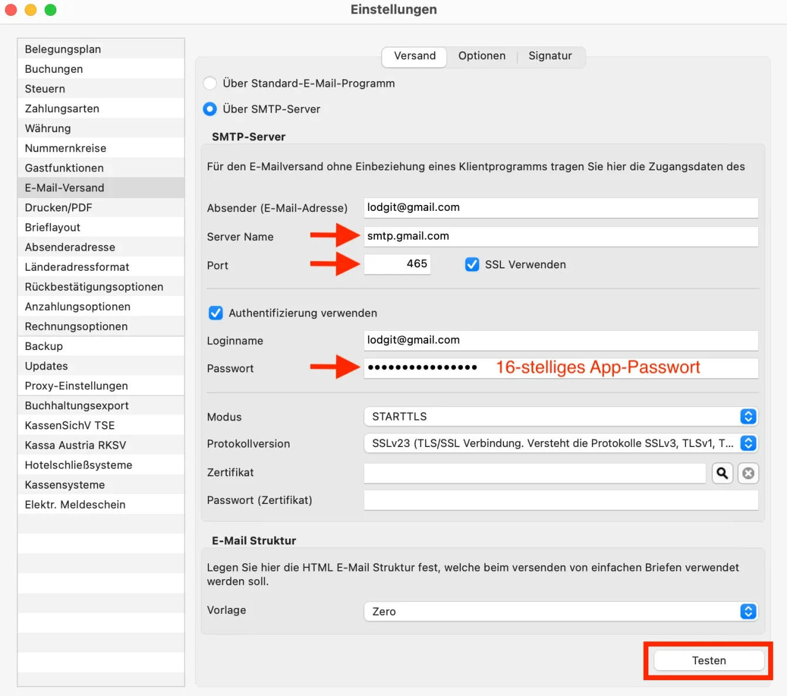This screenshot has height=696, width=787.
Task: Select Anzahlungsoptionen in the sidebar
Action: point(101,307)
